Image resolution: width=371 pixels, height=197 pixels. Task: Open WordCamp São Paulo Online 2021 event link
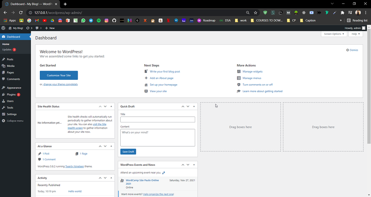[x=142, y=182]
